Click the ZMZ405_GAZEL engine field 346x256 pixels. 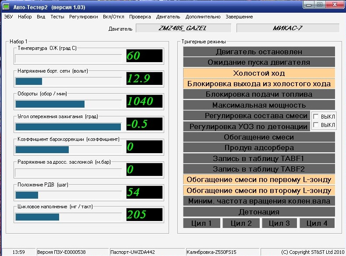[184, 28]
